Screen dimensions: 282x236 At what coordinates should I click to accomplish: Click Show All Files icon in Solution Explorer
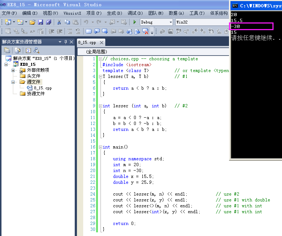point(17,50)
